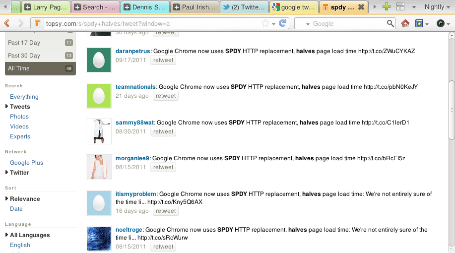The width and height of the screenshot is (455, 253).
Task: Choose the Google Plus network
Action: 26,163
